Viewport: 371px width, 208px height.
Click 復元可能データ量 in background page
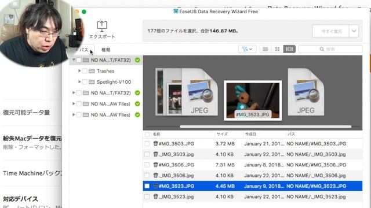click(26, 113)
